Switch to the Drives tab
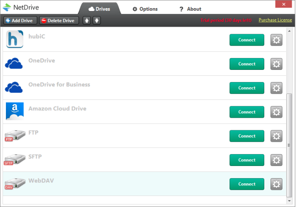 (99, 9)
